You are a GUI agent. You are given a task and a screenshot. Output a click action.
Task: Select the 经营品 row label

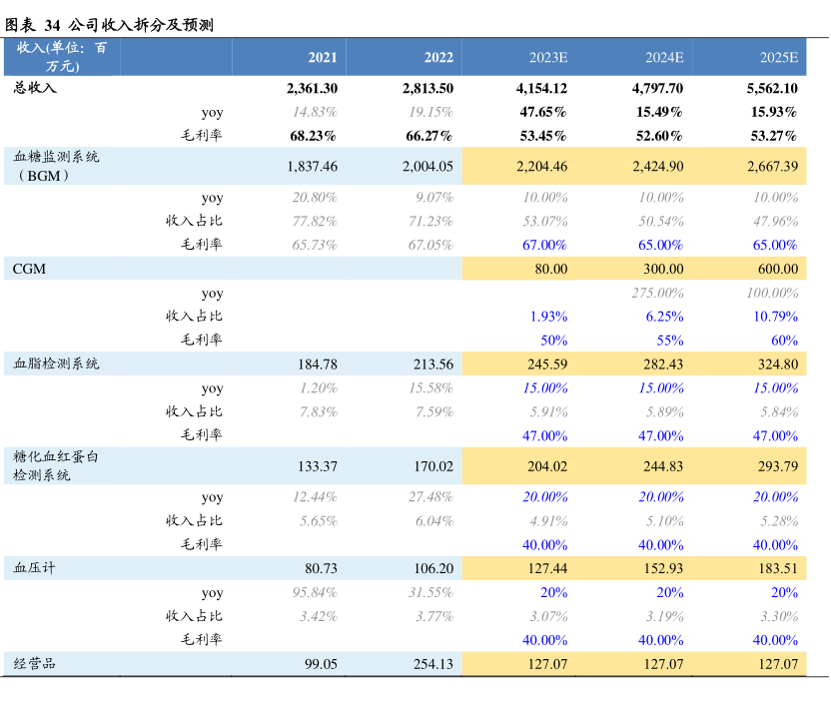[35, 664]
